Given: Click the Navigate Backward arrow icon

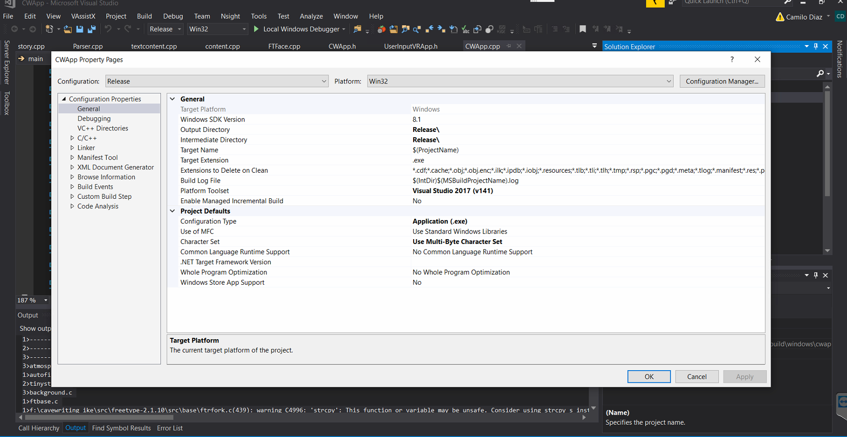Looking at the screenshot, I should (14, 29).
